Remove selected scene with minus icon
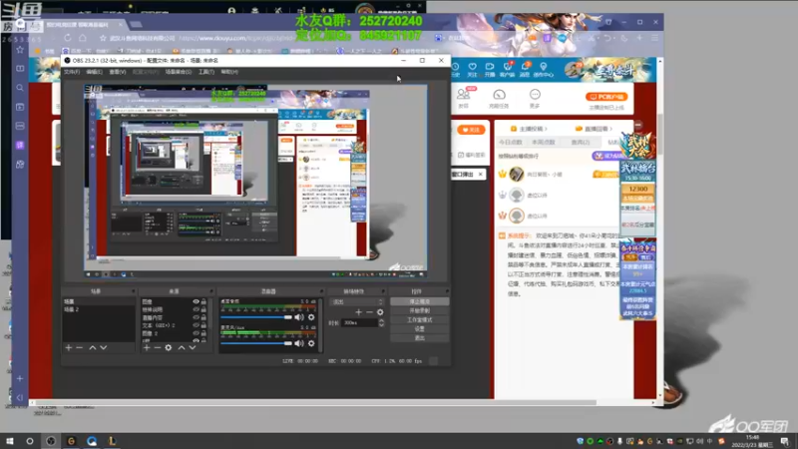 click(80, 347)
